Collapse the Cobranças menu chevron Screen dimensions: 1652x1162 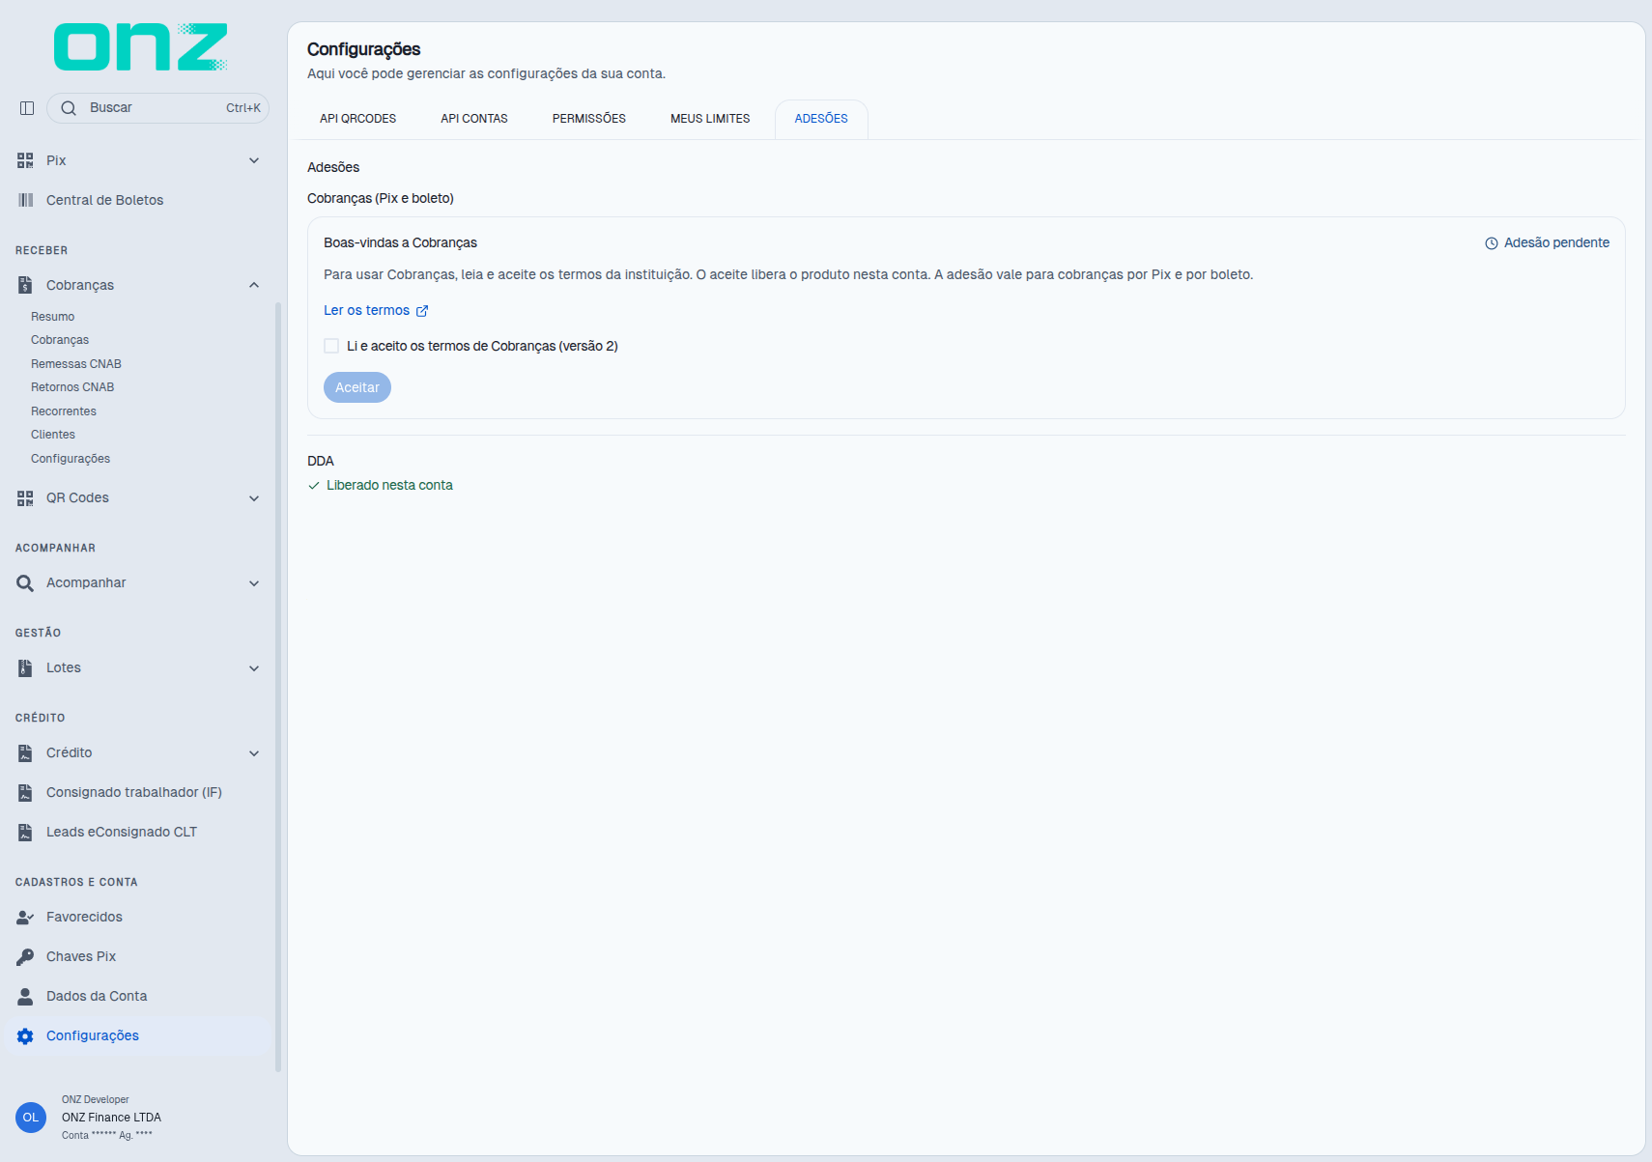click(254, 285)
